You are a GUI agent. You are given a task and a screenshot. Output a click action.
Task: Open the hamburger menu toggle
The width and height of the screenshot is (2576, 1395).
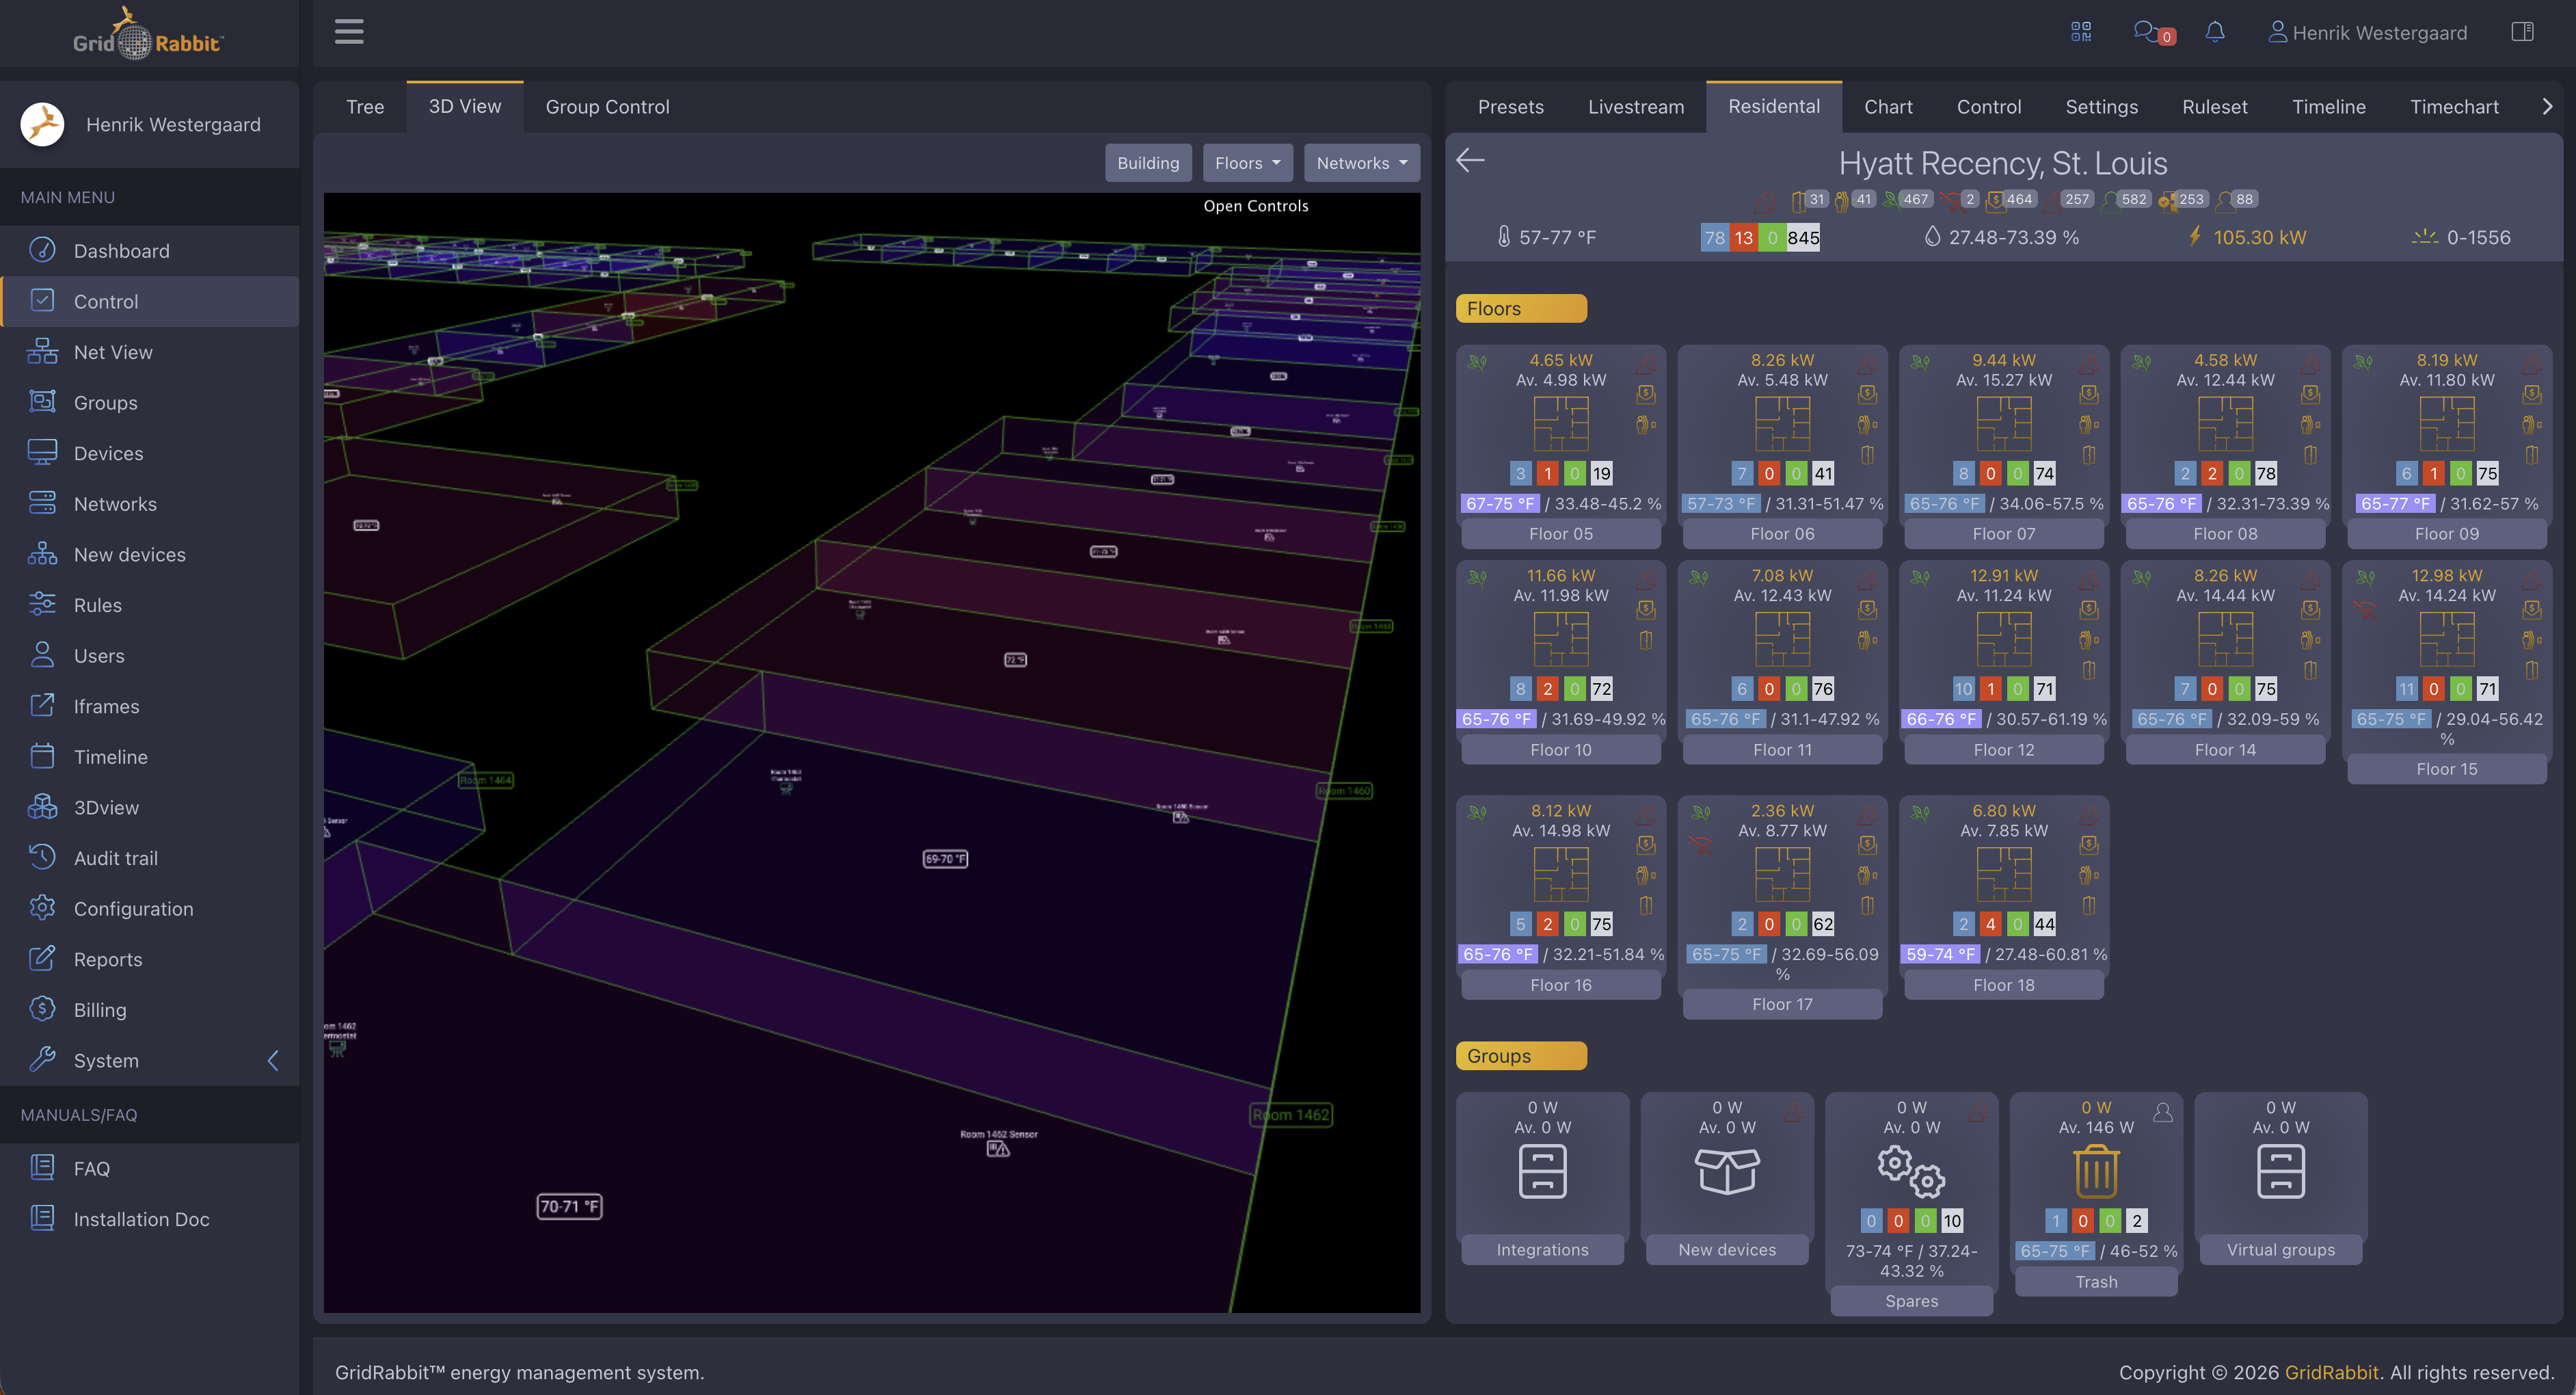pyautogui.click(x=348, y=32)
